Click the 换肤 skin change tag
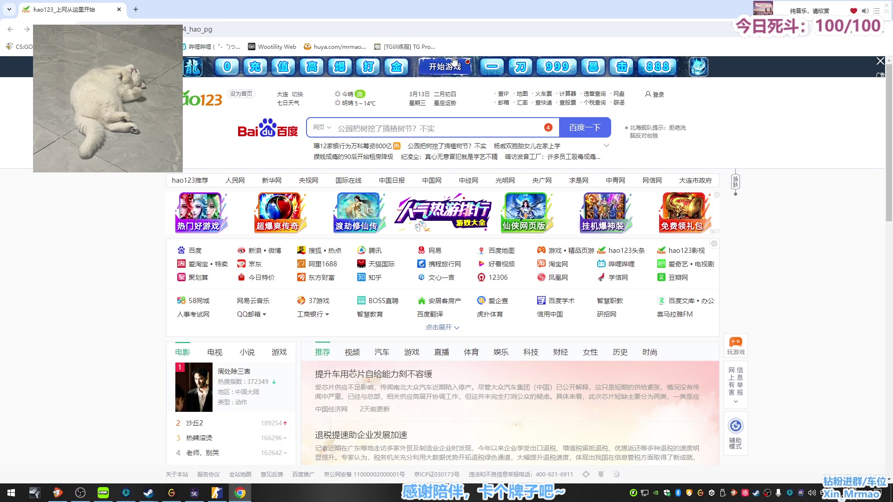This screenshot has width=893, height=502. point(735,182)
